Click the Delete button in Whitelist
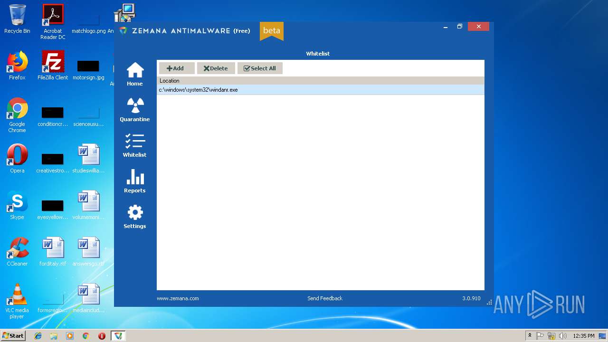The image size is (608, 342). click(x=216, y=68)
